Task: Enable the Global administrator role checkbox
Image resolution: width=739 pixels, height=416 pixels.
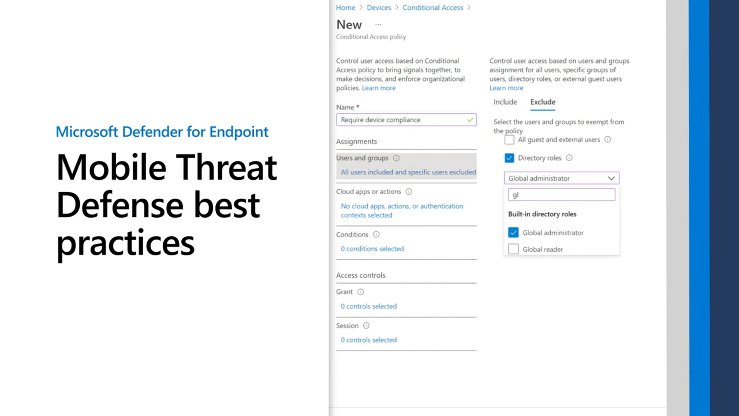Action: click(x=513, y=232)
